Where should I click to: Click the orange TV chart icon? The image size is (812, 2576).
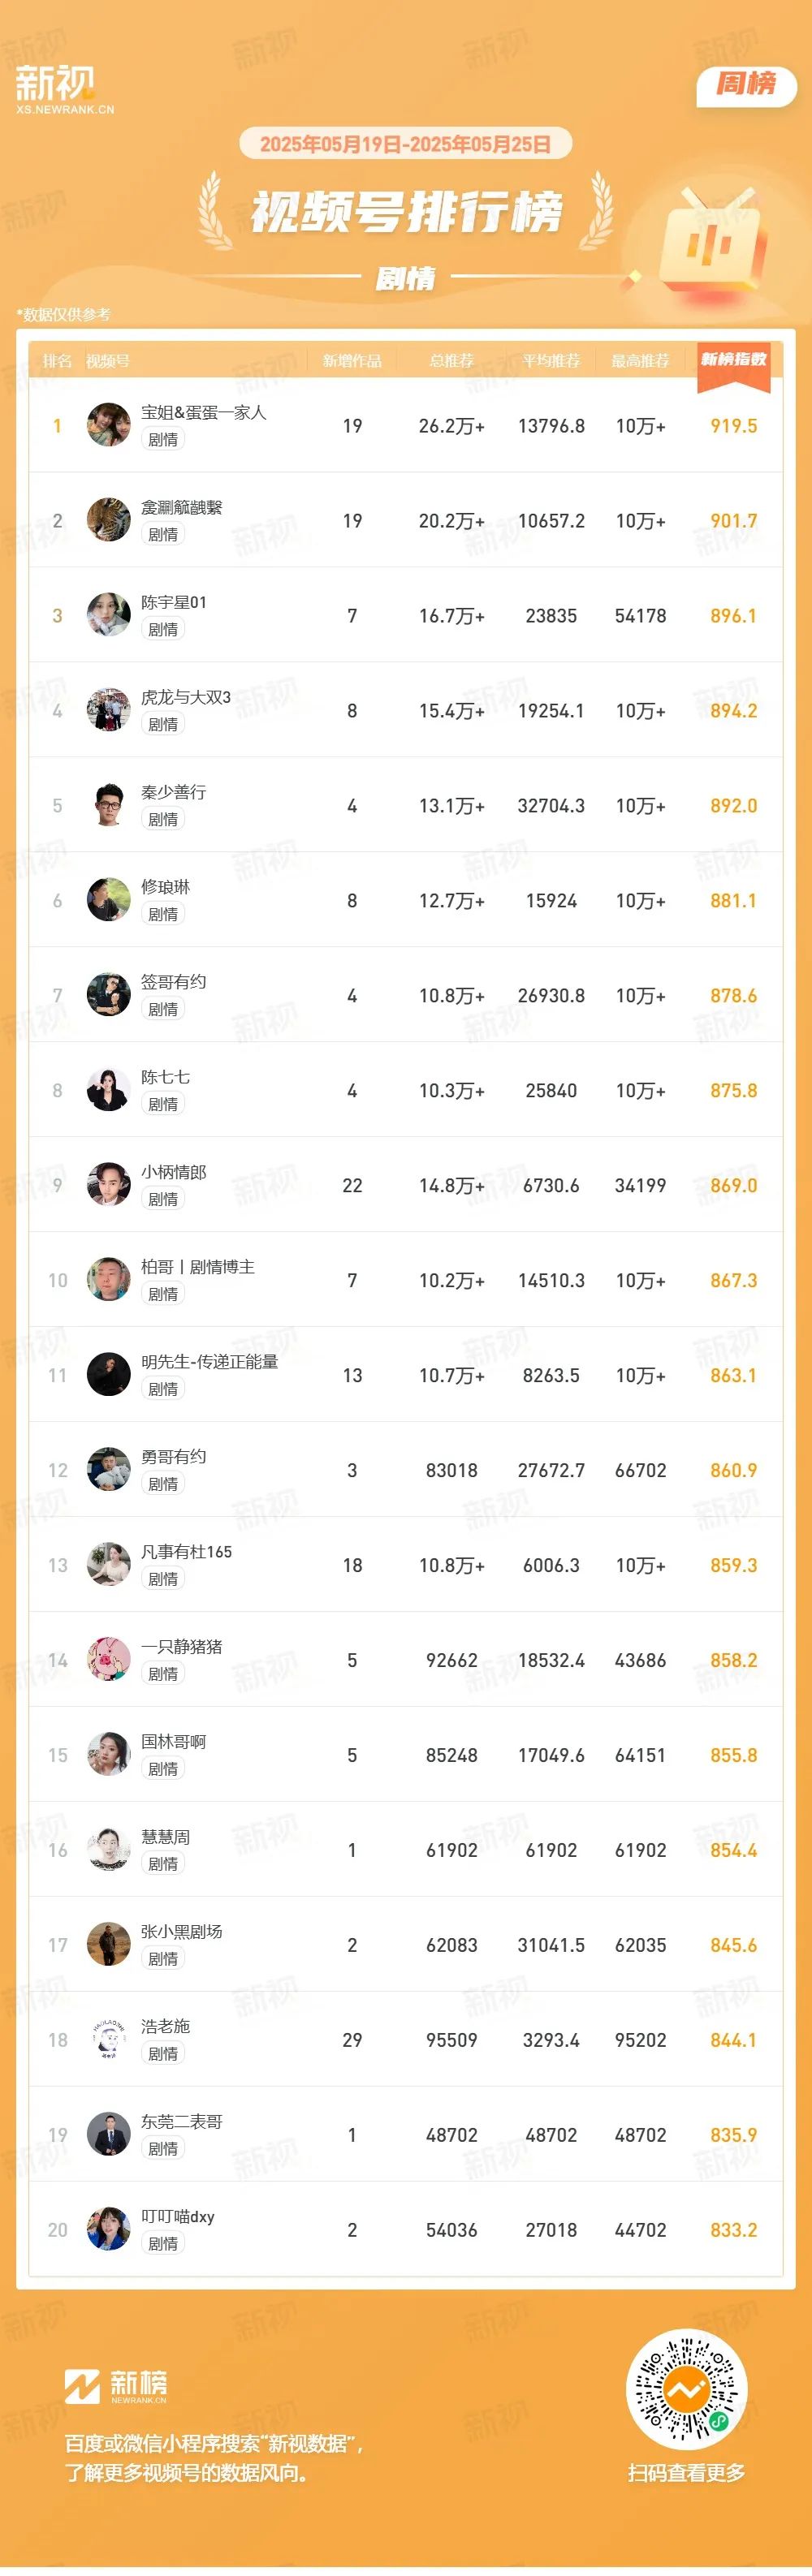pyautogui.click(x=714, y=241)
